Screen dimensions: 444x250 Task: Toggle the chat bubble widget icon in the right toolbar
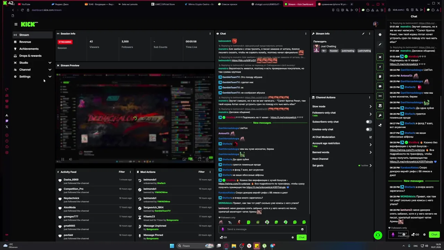(380, 86)
